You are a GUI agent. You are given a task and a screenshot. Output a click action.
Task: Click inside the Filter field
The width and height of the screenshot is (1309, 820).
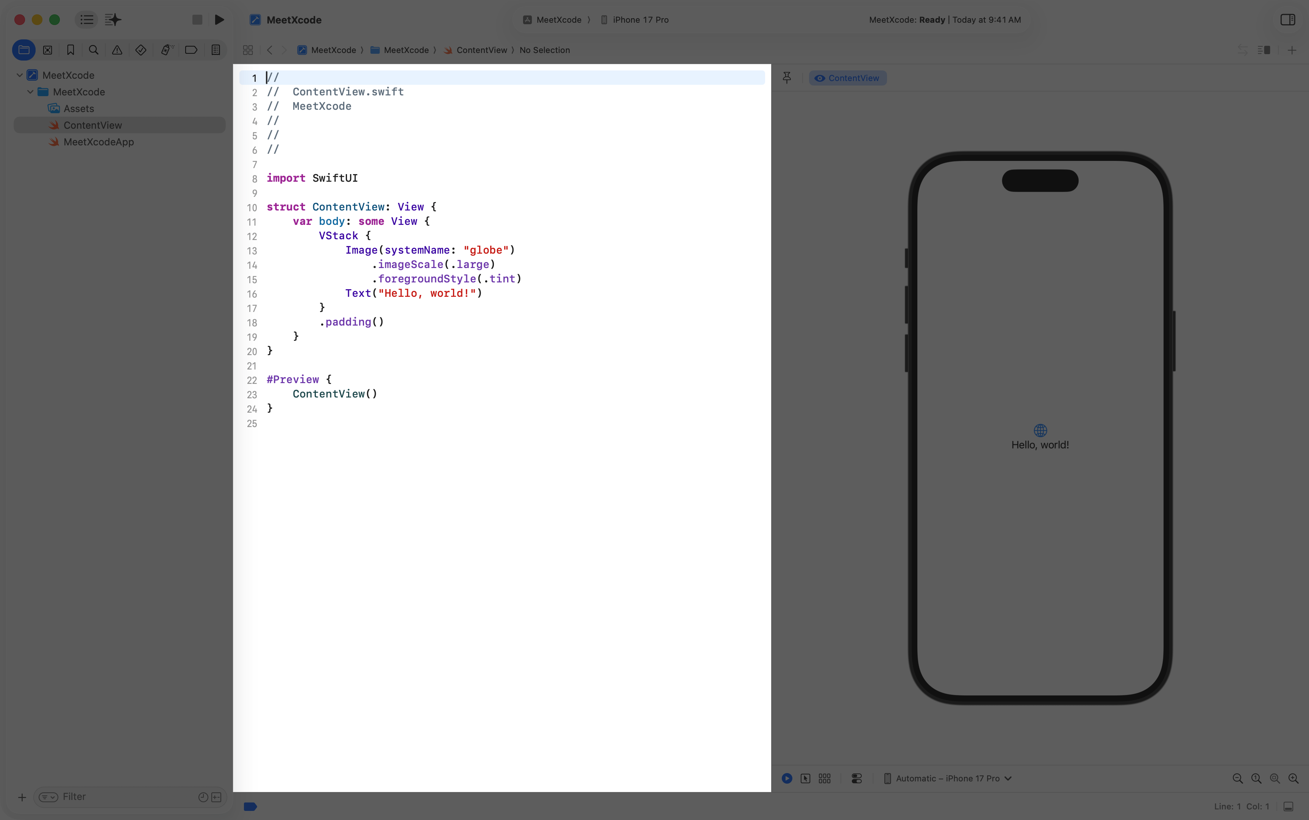108,797
